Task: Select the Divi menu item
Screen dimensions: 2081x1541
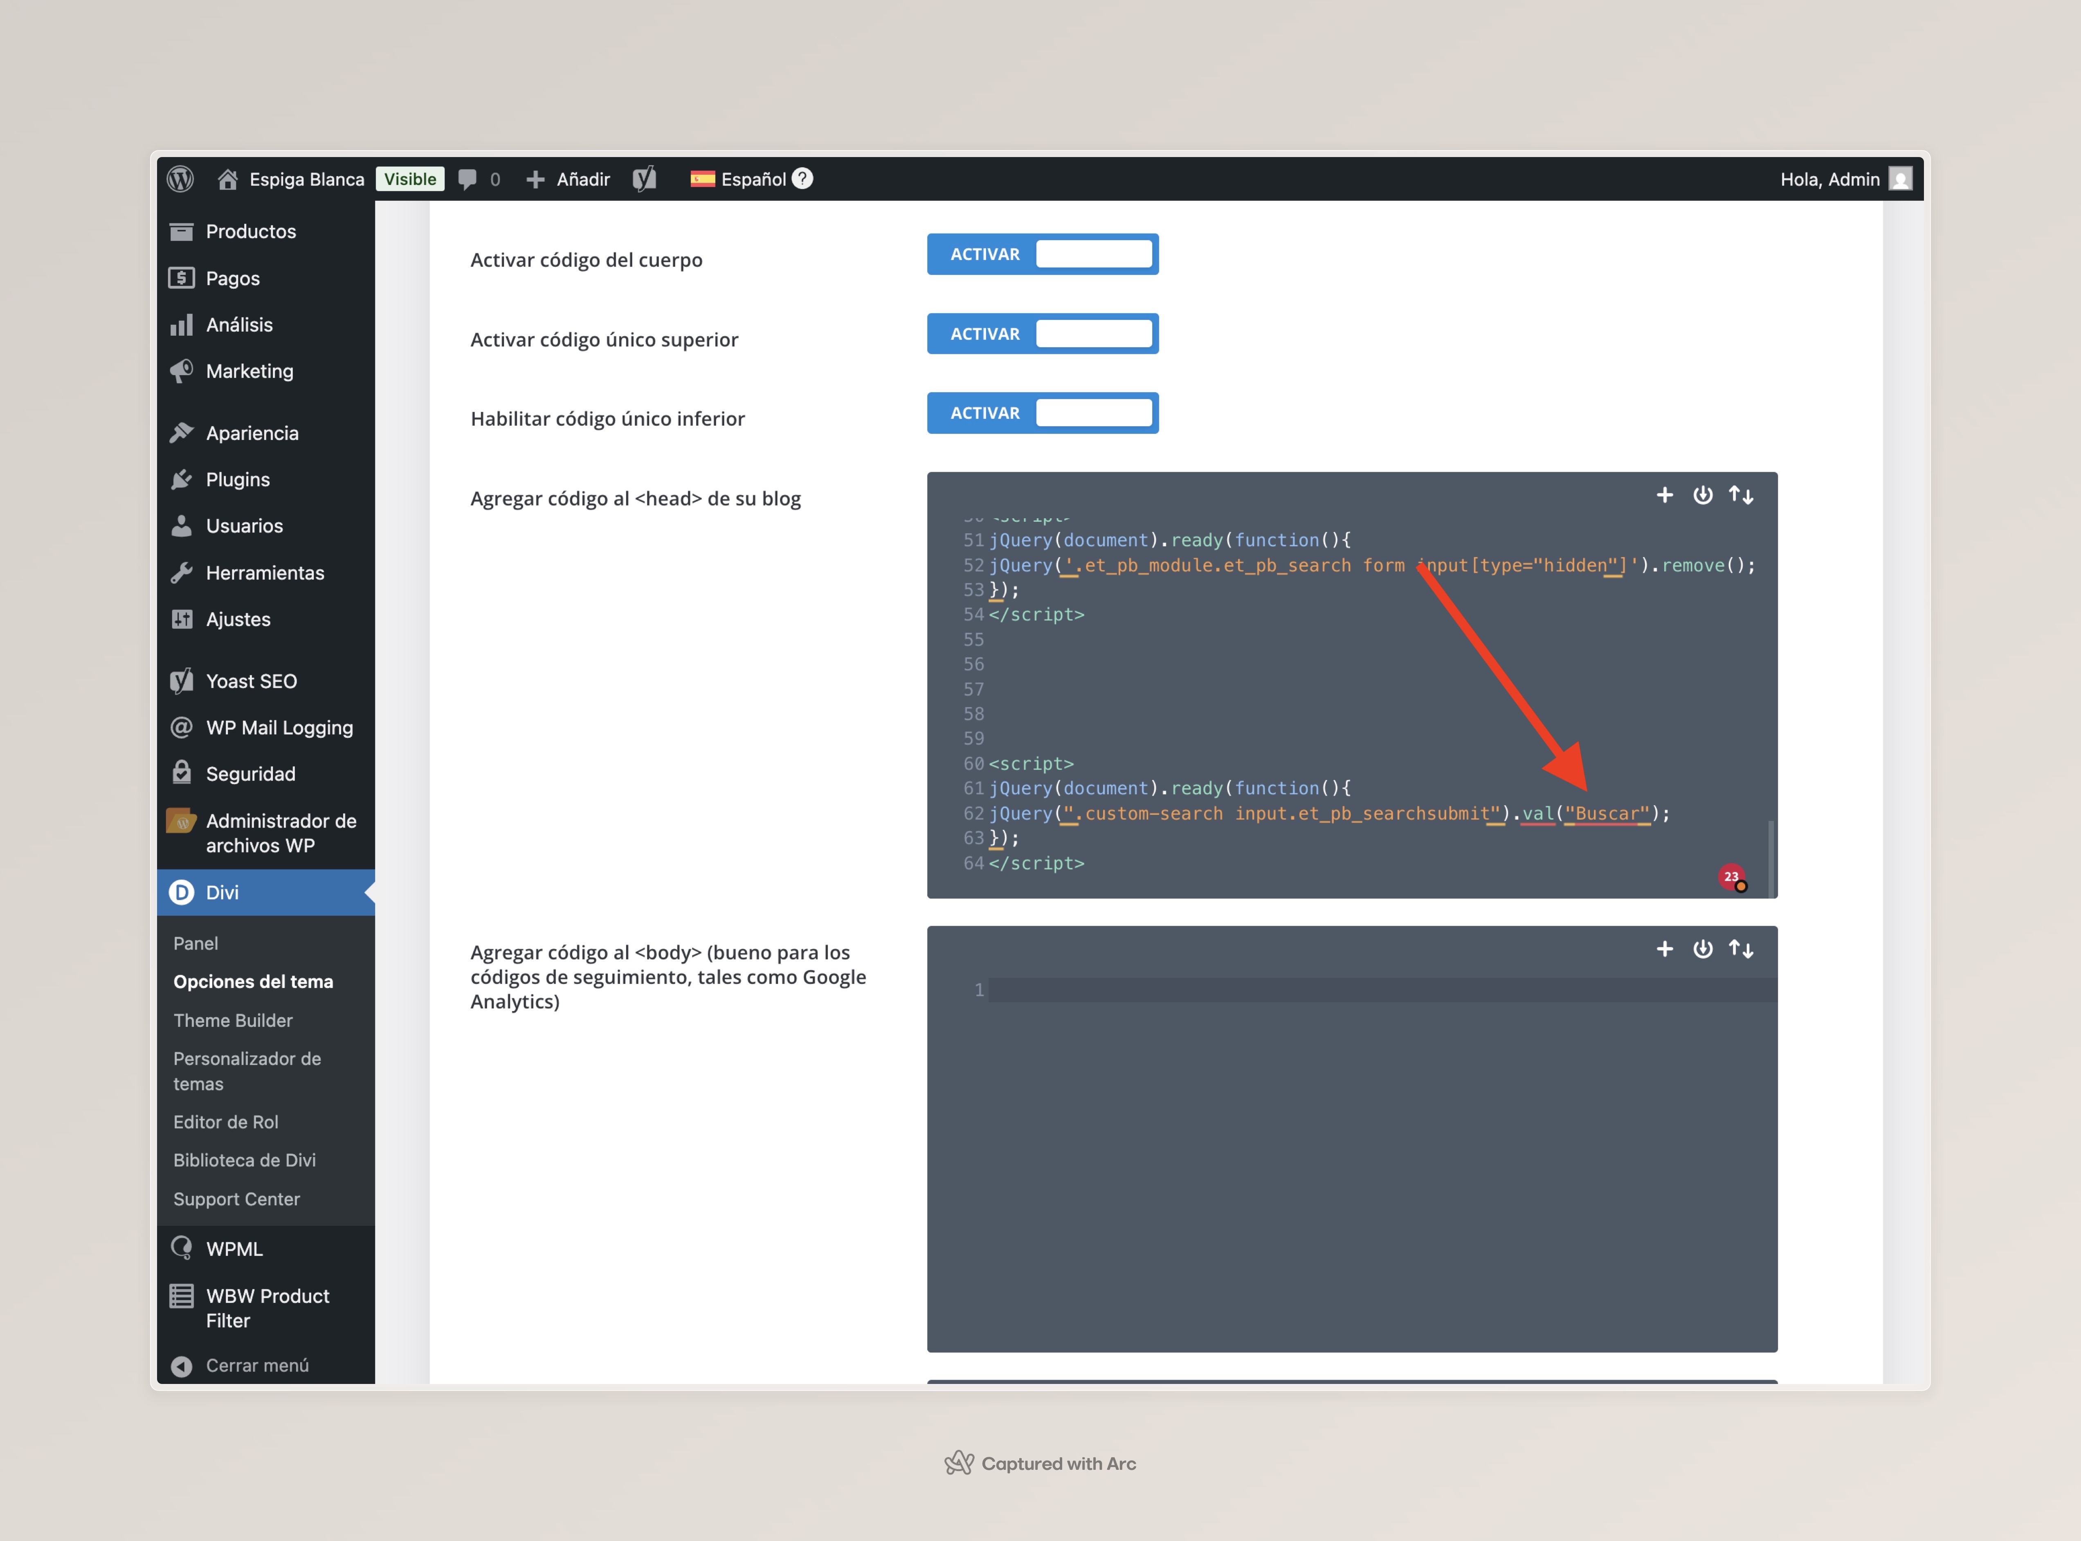Action: [266, 893]
